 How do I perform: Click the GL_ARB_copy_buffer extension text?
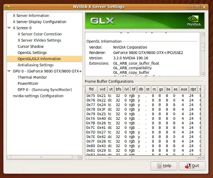coord(131,72)
